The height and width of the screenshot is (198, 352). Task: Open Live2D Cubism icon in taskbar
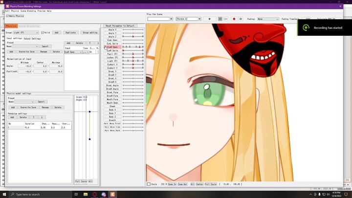[112, 194]
